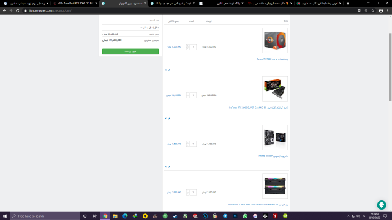Open Task View on the taskbar
This screenshot has width=392, height=220.
point(94,216)
